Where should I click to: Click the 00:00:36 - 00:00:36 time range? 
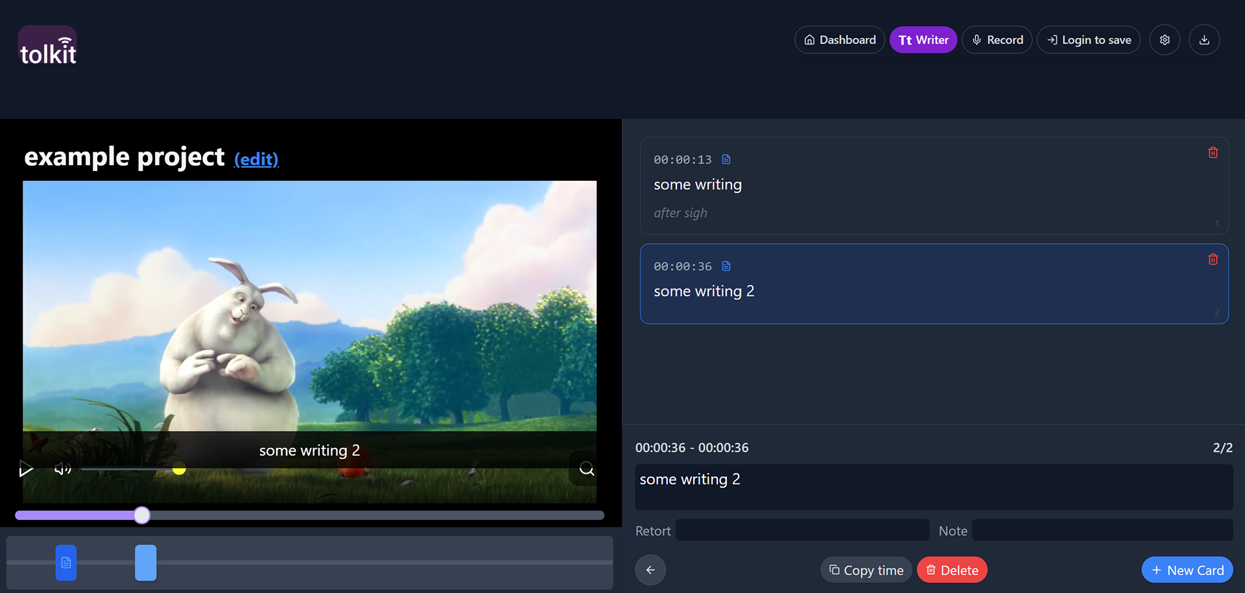692,448
